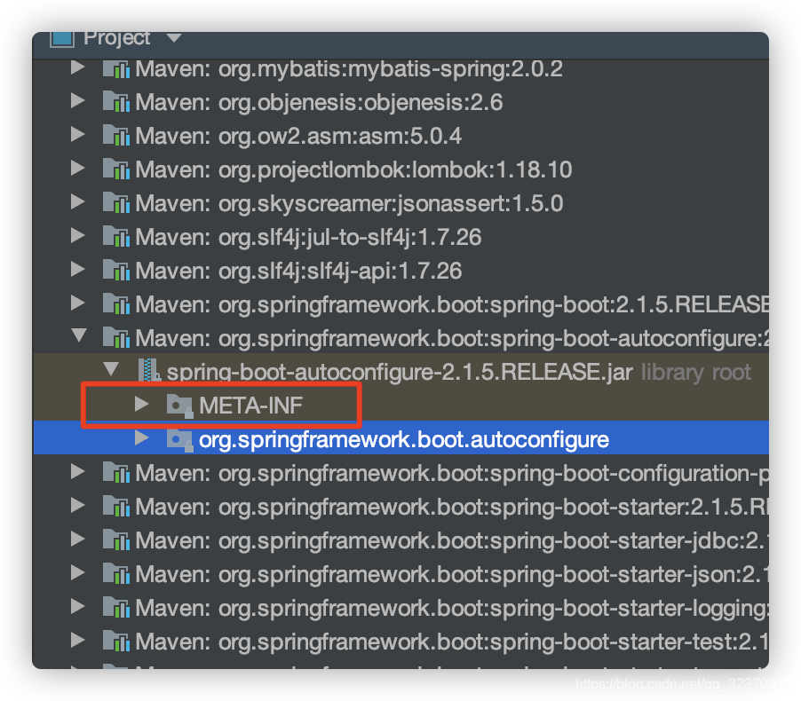
Task: Click library icon of slf4j-api:1.7.26
Action: tap(116, 271)
